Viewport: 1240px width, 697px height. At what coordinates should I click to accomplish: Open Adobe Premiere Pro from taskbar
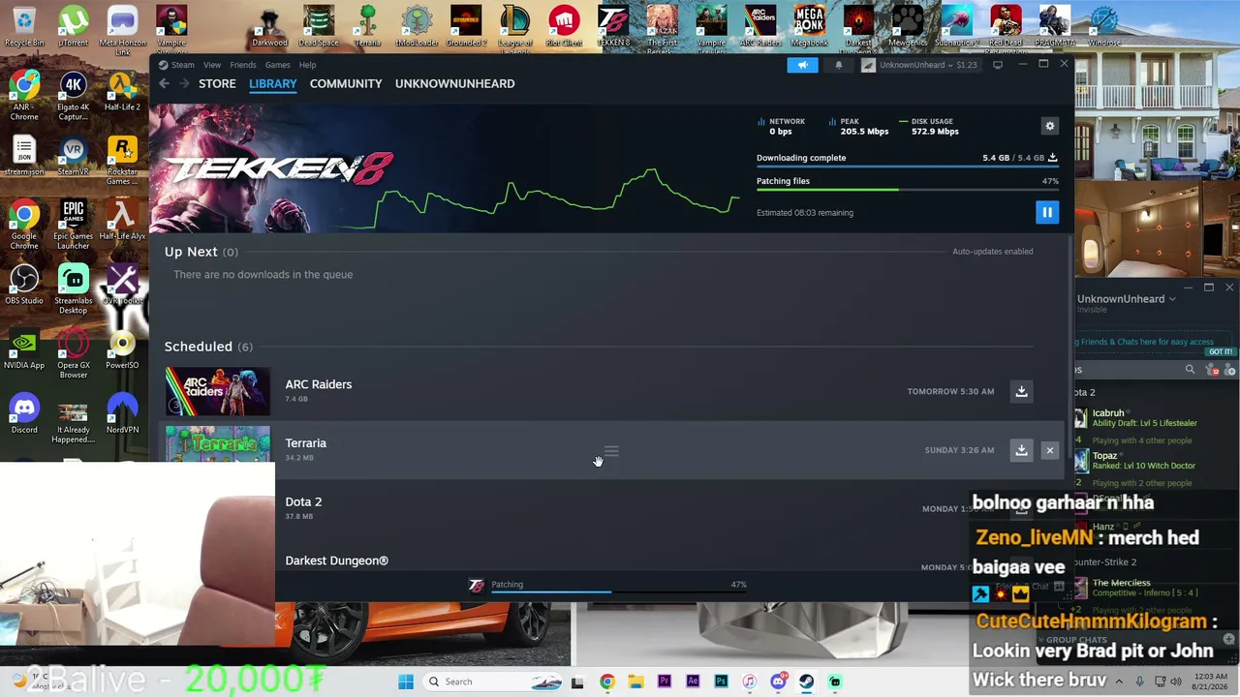pyautogui.click(x=664, y=682)
